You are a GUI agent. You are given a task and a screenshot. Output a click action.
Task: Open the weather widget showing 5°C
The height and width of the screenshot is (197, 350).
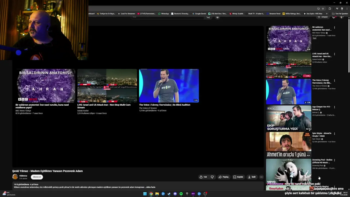[9, 193]
